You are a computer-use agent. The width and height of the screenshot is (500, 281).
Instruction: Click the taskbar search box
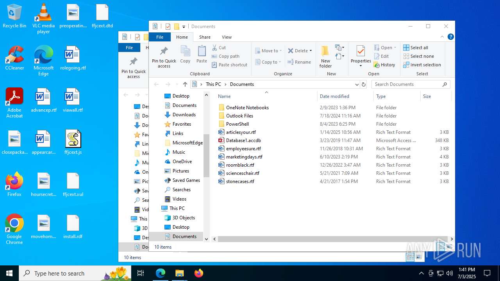point(75,273)
